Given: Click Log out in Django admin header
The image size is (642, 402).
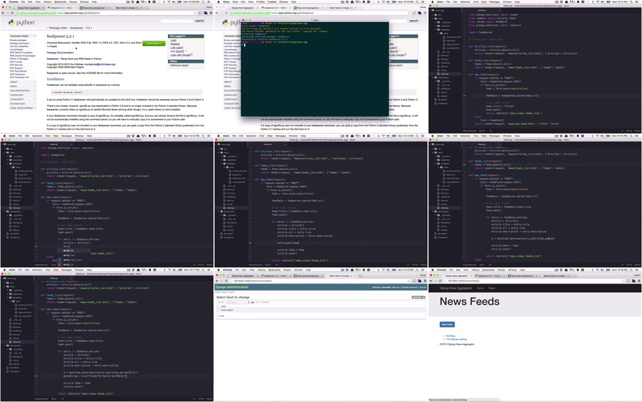Looking at the screenshot, I should tap(423, 287).
